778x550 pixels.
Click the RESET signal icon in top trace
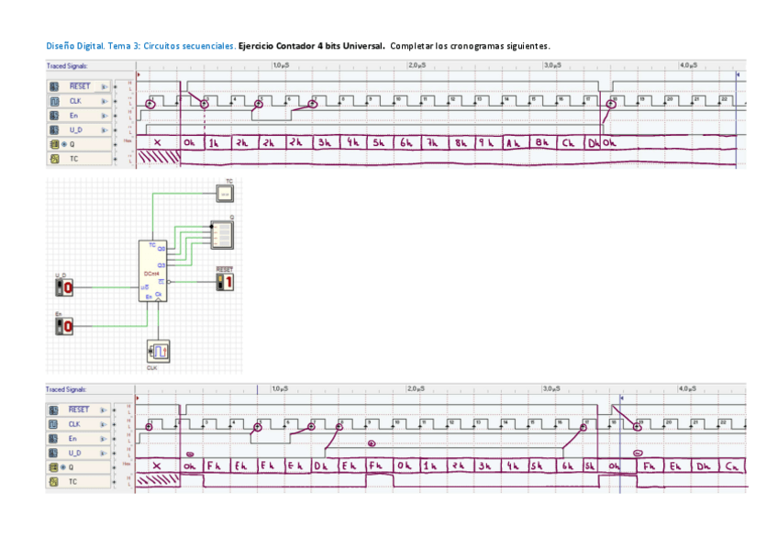pos(54,86)
